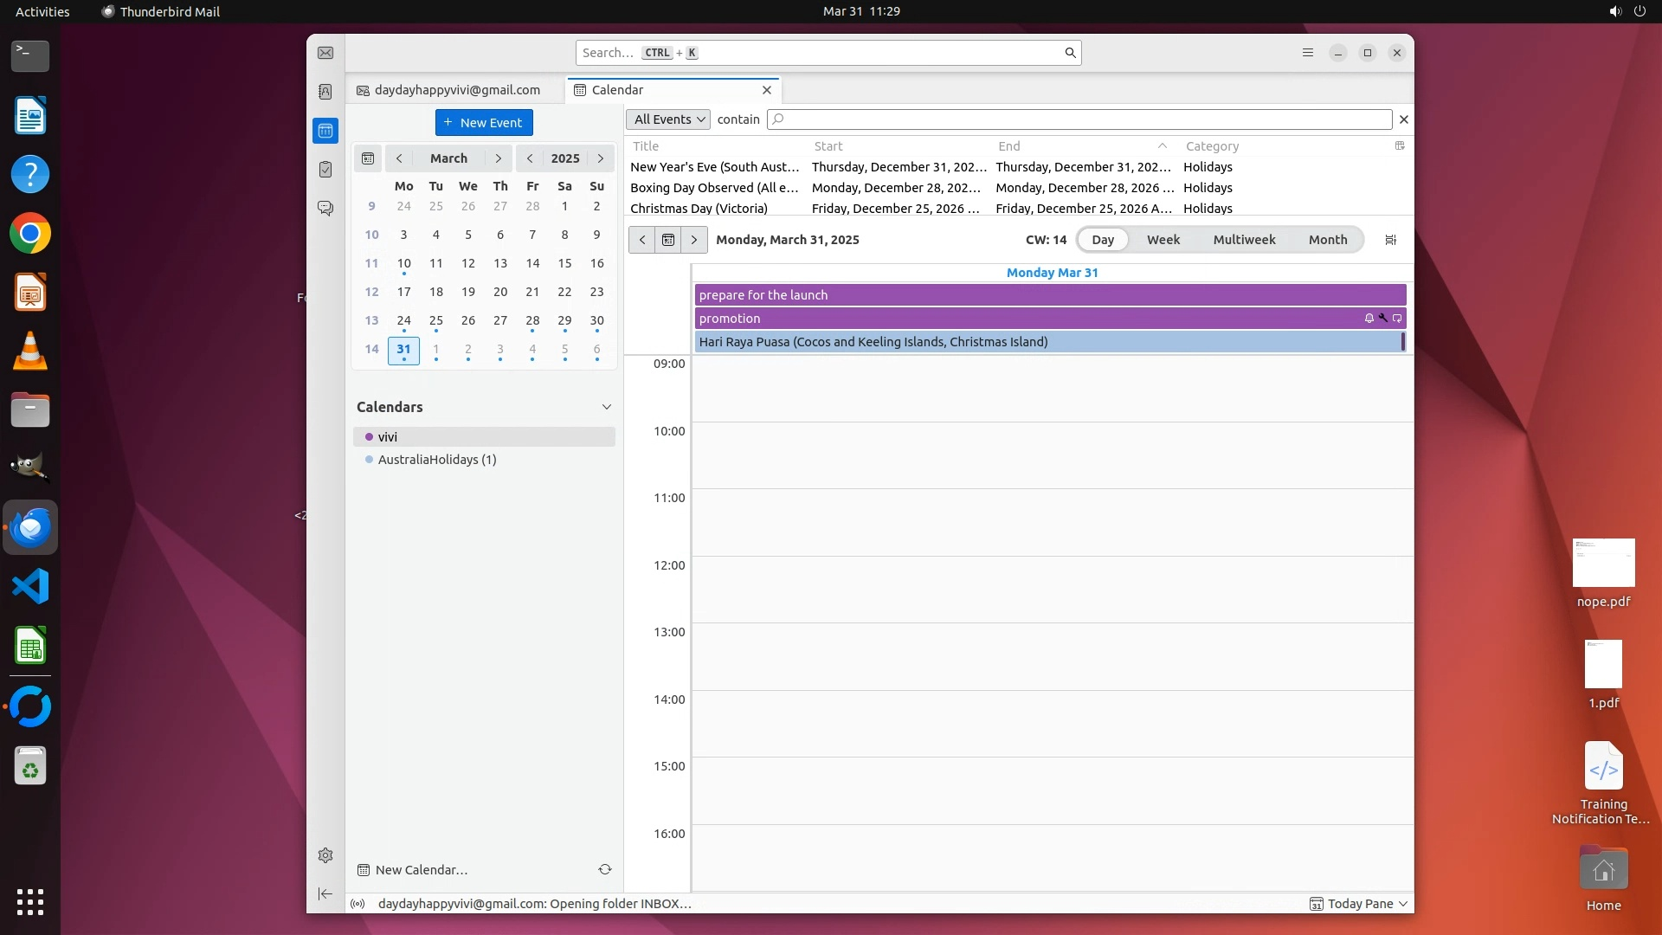Image resolution: width=1662 pixels, height=935 pixels.
Task: Open the Mail space icon
Action: [325, 53]
